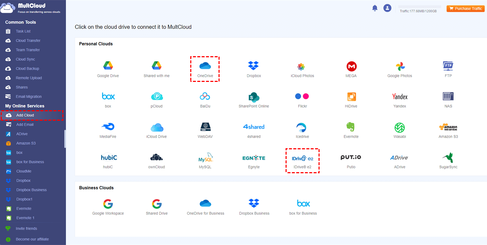Image resolution: width=487 pixels, height=245 pixels.
Task: Connect the MEGA cloud
Action: (x=351, y=69)
